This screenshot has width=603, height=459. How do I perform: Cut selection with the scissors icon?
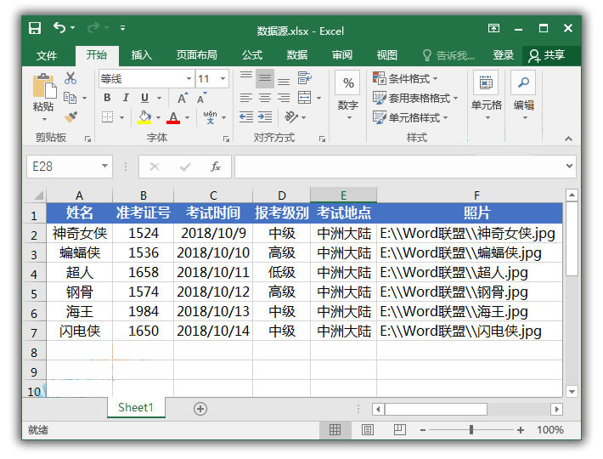pyautogui.click(x=70, y=78)
